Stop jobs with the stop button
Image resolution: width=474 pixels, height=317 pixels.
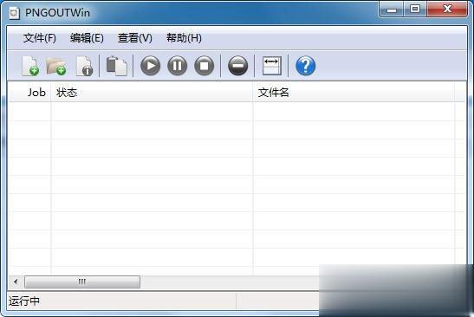[x=205, y=66]
